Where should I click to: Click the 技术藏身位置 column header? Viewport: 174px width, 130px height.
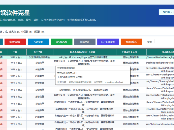point(160,52)
